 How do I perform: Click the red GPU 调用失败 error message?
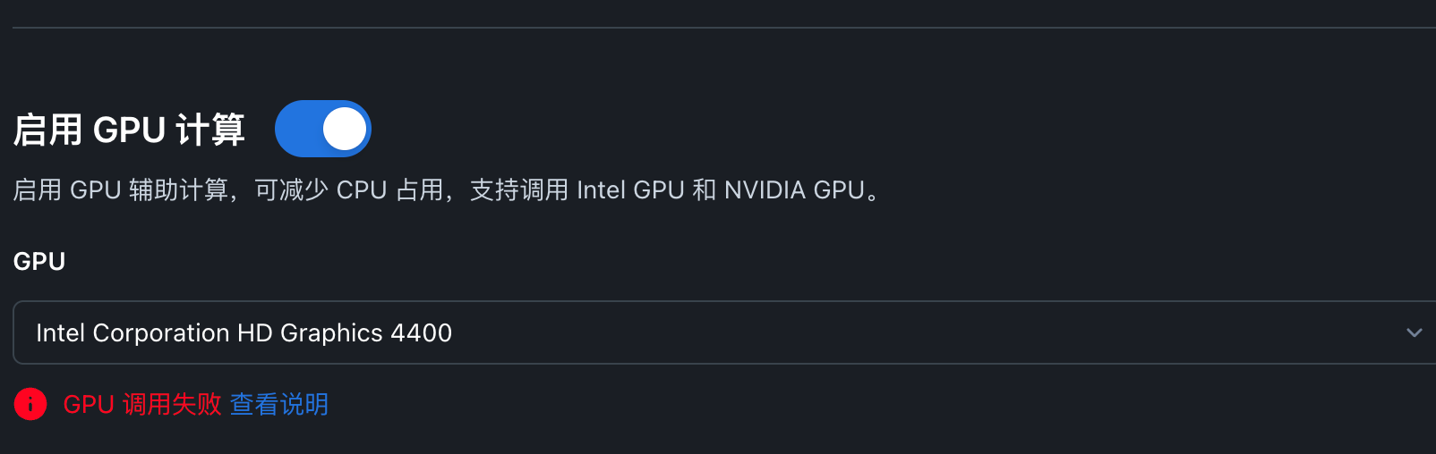coord(142,404)
